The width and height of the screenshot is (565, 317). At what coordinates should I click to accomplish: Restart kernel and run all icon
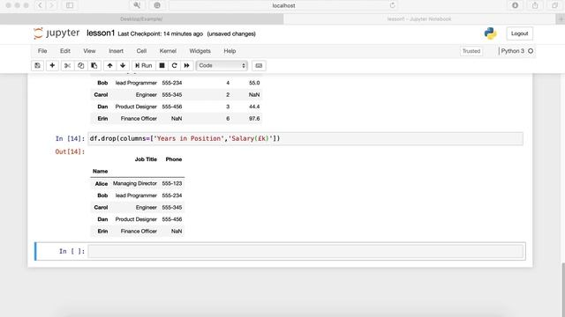pyautogui.click(x=186, y=65)
